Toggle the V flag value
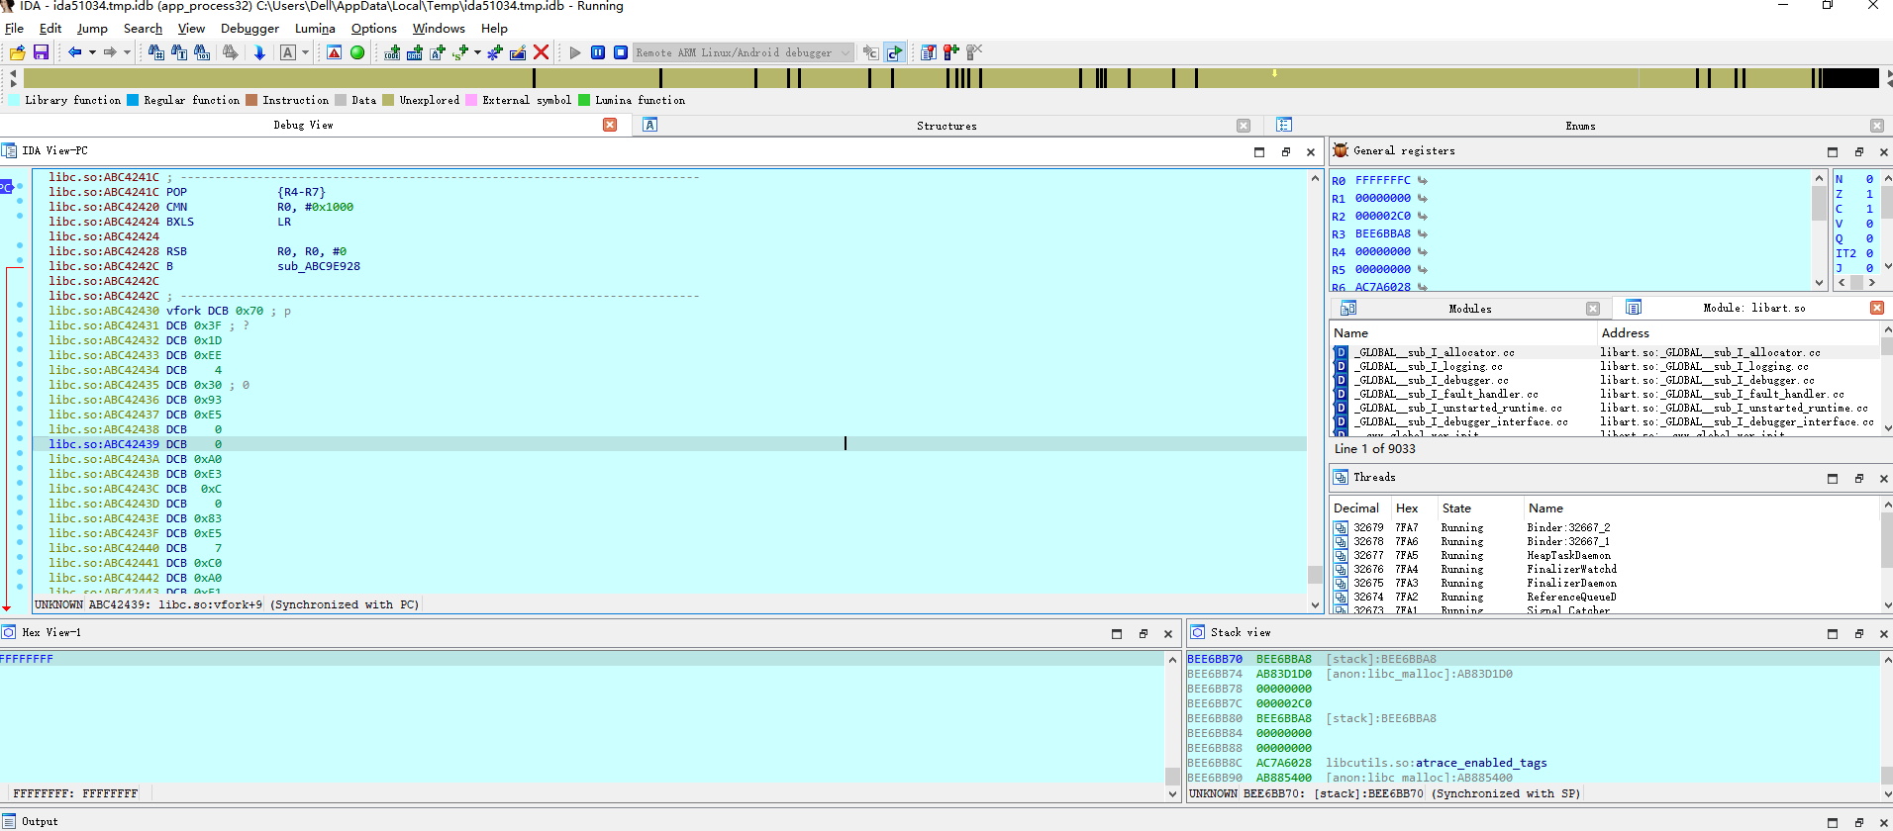Viewport: 1893px width, 831px height. [x=1869, y=224]
